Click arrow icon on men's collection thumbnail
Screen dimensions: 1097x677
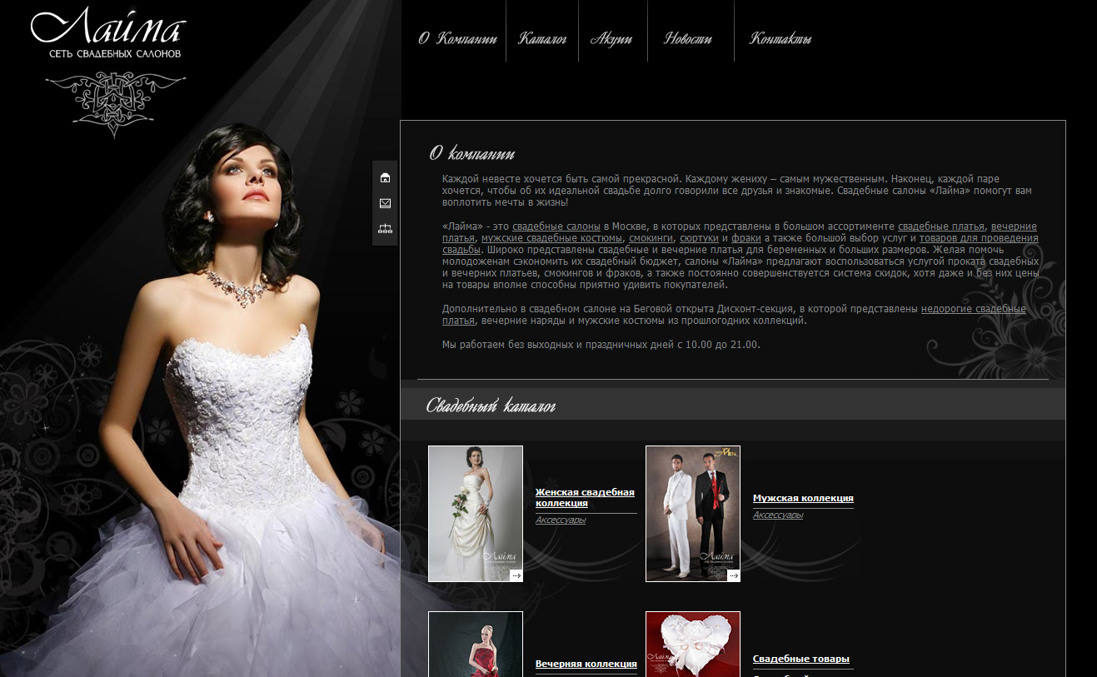(x=734, y=575)
